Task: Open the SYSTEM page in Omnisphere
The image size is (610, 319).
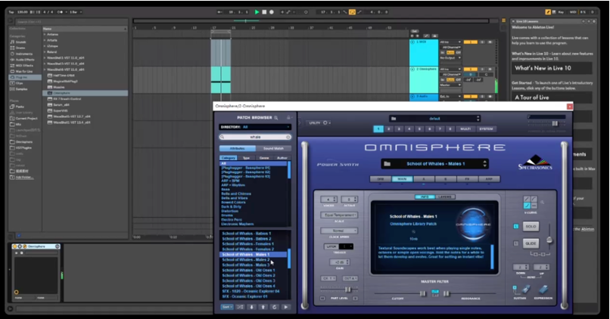Action: click(x=486, y=129)
